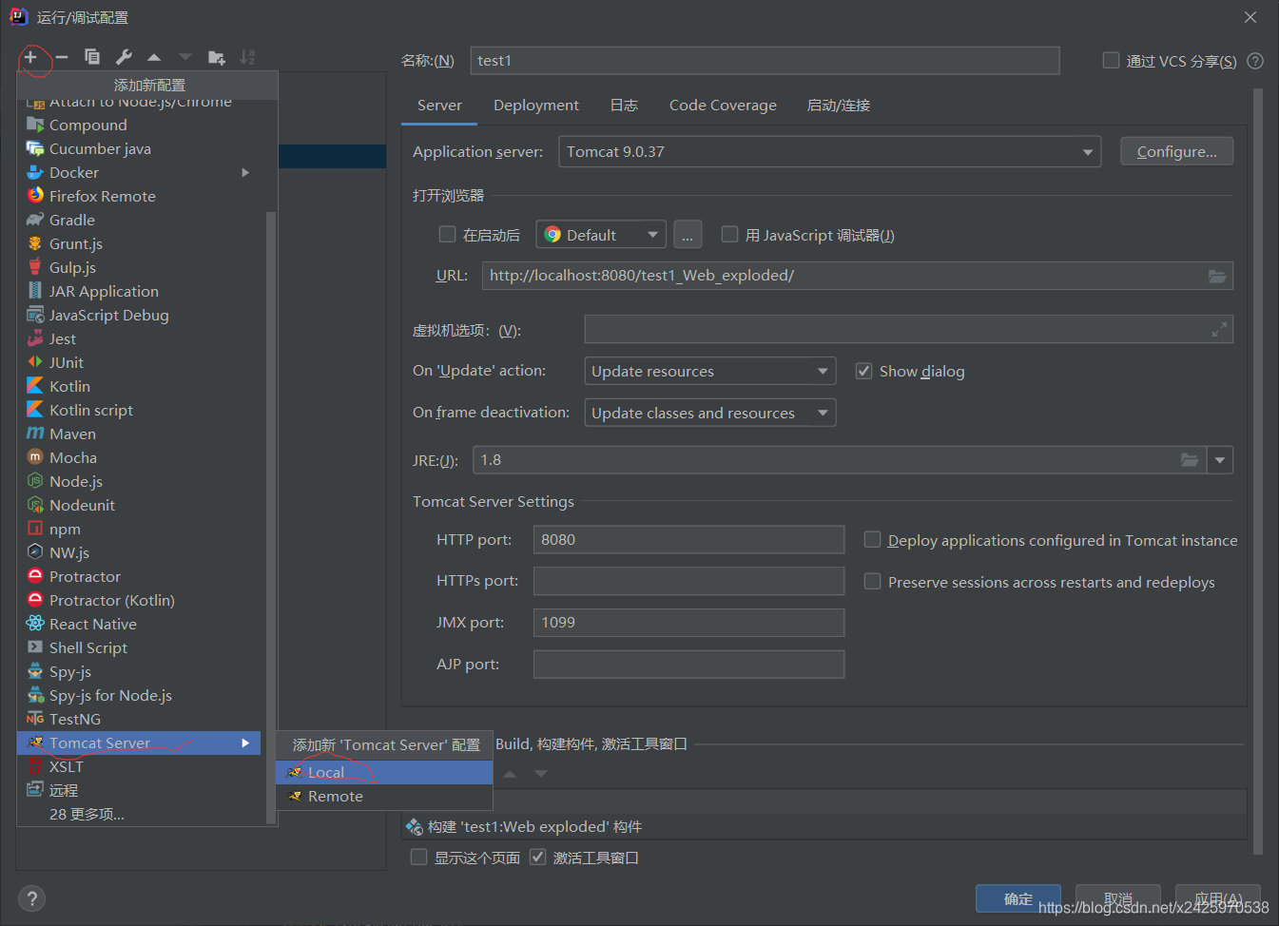Switch to the Deployment tab
The image size is (1279, 926).
click(536, 106)
